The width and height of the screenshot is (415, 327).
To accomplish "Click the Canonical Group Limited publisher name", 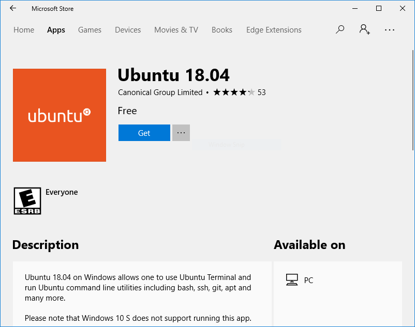I will click(160, 92).
